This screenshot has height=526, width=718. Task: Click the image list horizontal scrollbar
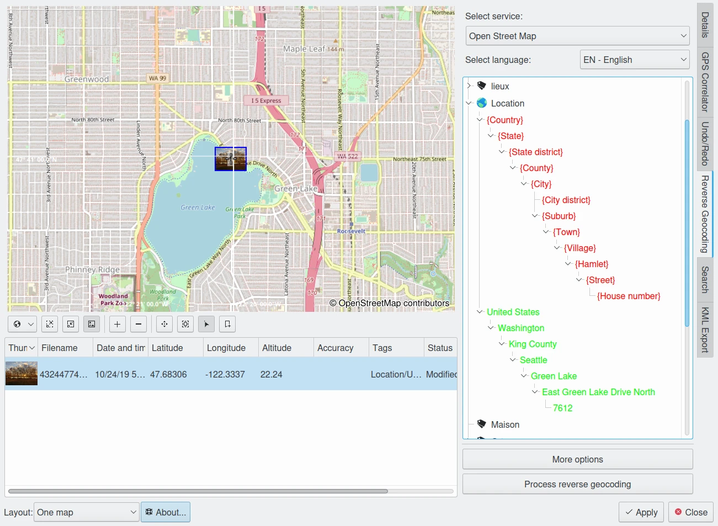click(199, 491)
